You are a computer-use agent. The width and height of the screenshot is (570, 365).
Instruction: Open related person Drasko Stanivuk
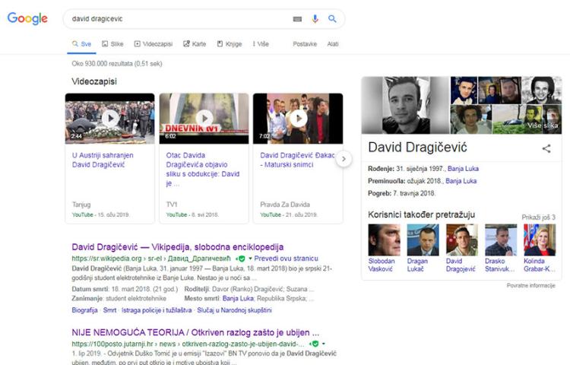click(501, 249)
